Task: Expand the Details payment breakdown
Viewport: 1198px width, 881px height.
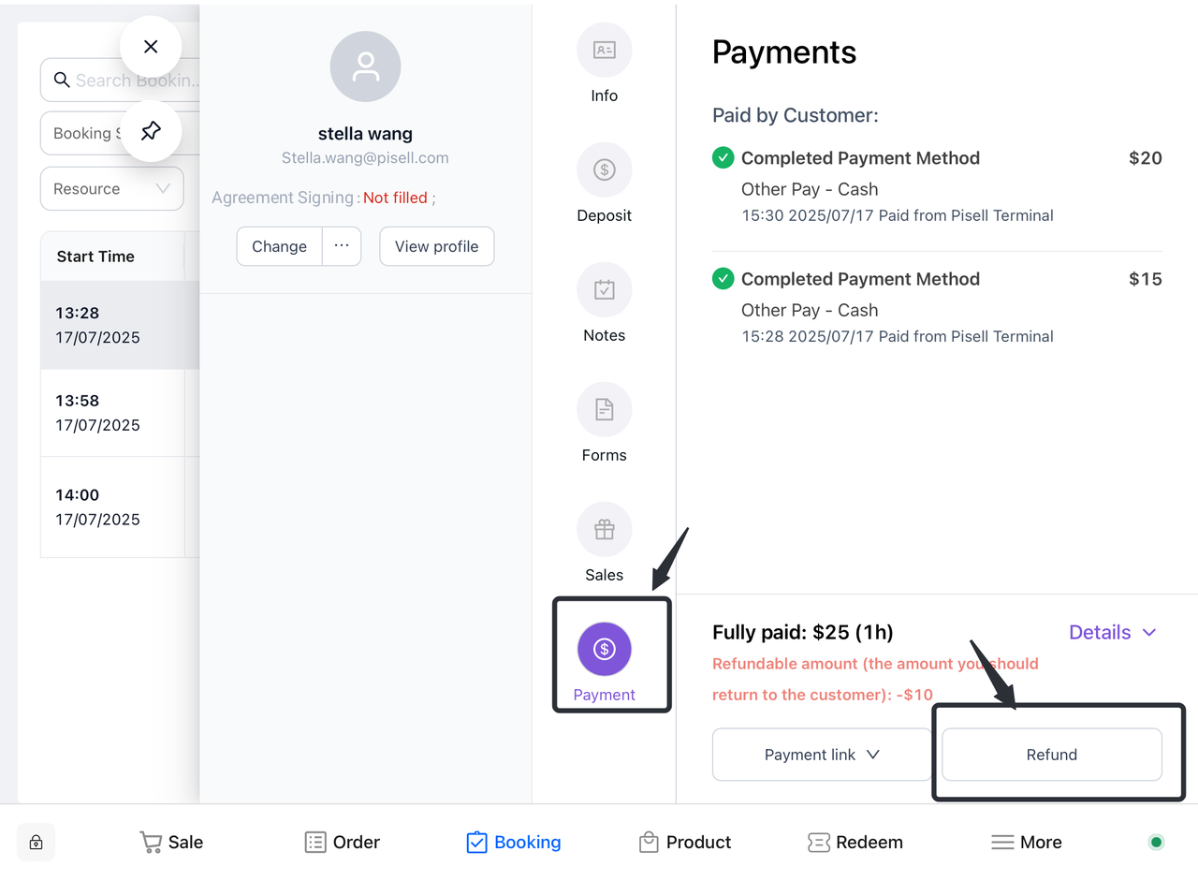Action: (x=1113, y=633)
